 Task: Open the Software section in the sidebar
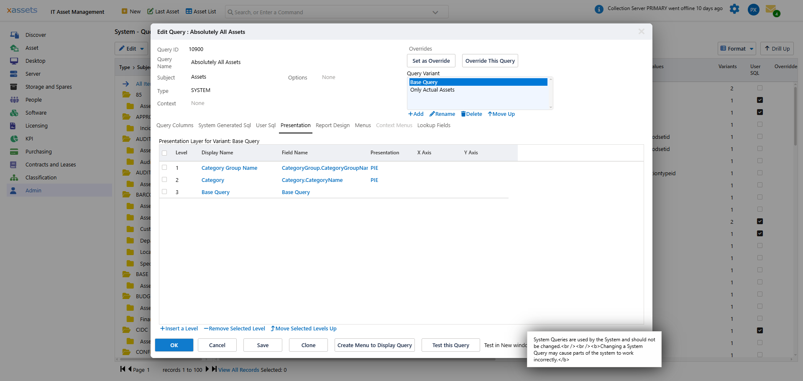pos(35,113)
